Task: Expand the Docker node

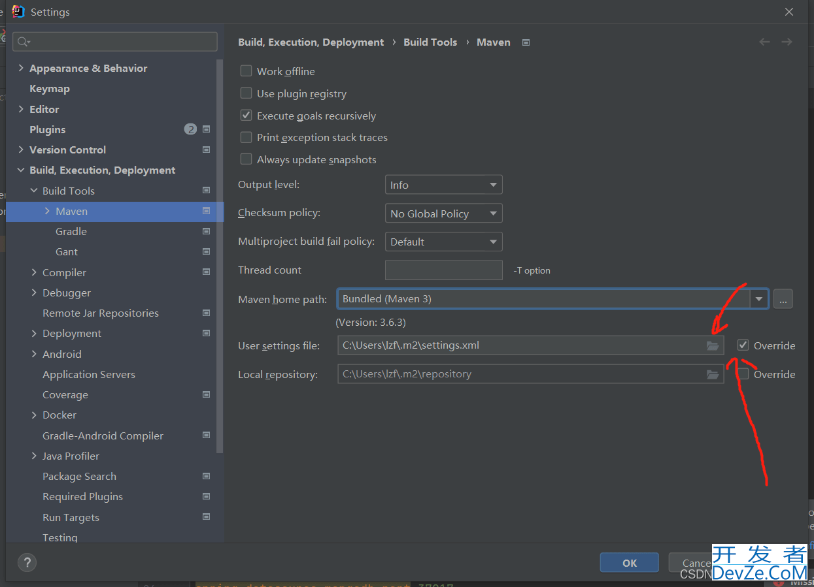Action: point(34,415)
